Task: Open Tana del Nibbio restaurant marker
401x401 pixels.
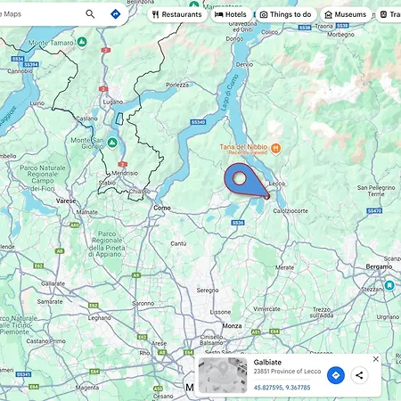Action: (x=276, y=148)
